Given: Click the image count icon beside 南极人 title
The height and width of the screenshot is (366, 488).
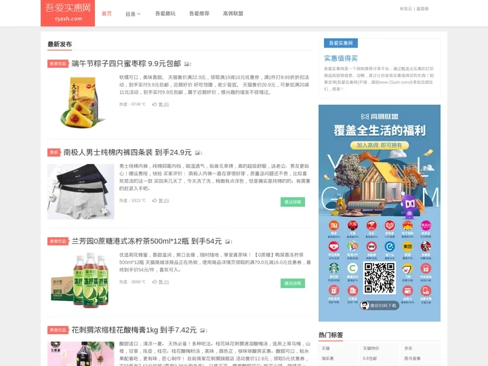Looking at the screenshot, I should (199, 152).
